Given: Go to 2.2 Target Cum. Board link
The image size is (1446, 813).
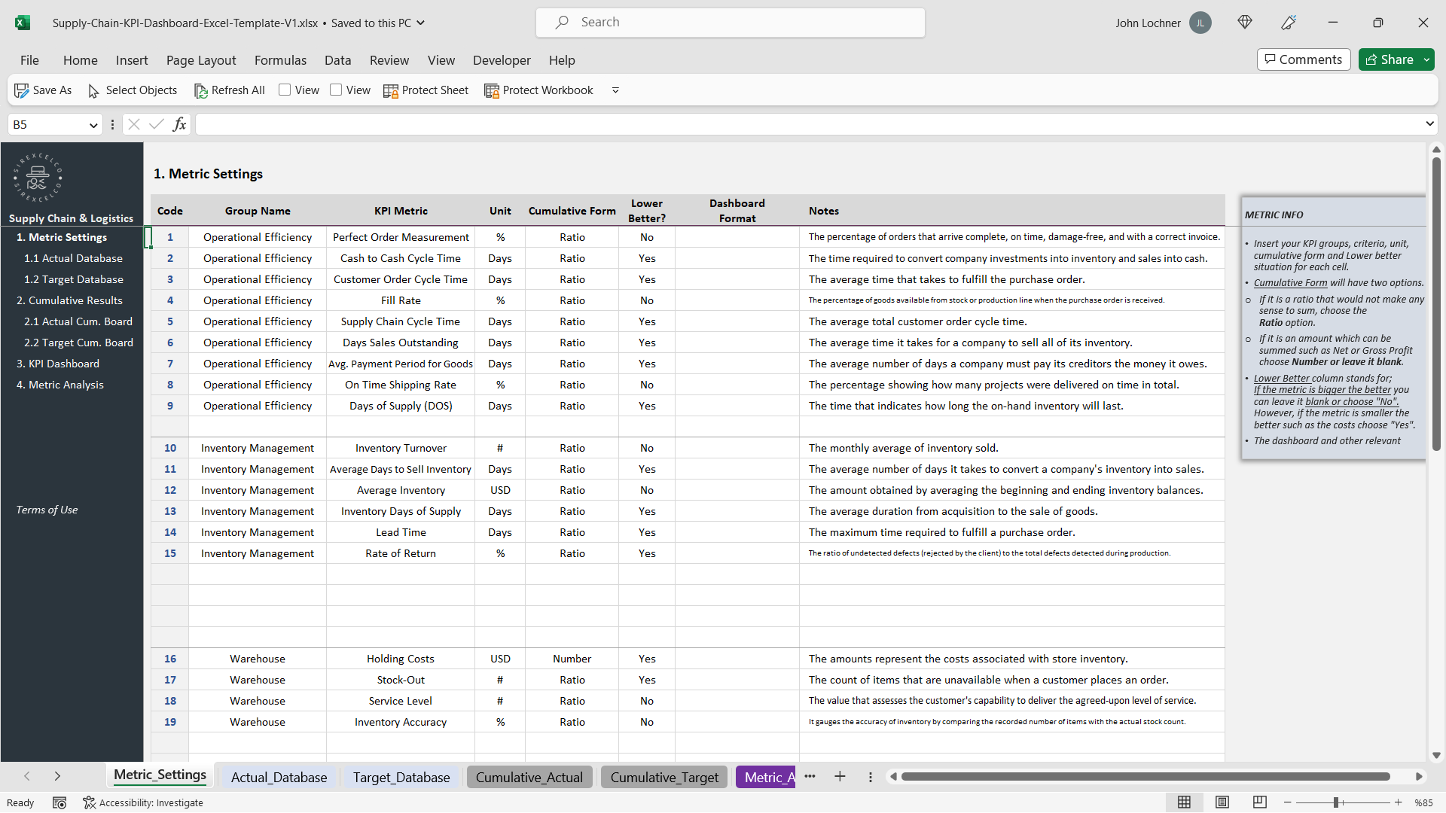Looking at the screenshot, I should point(78,343).
